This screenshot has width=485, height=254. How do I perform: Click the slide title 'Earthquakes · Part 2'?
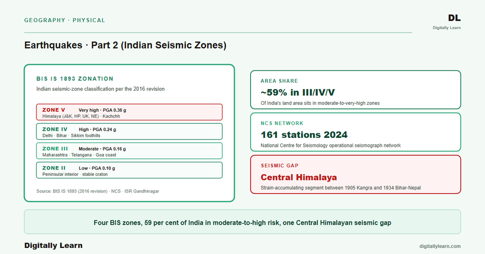125,45
